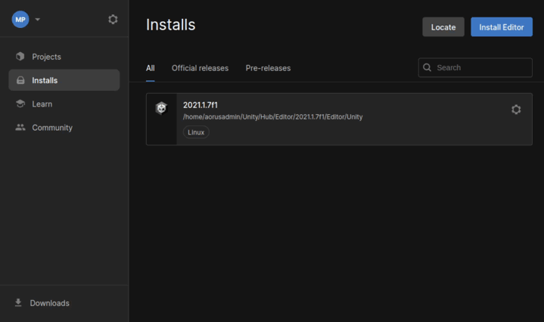Click the 2021.1.7f1 version title
The width and height of the screenshot is (544, 322).
201,105
